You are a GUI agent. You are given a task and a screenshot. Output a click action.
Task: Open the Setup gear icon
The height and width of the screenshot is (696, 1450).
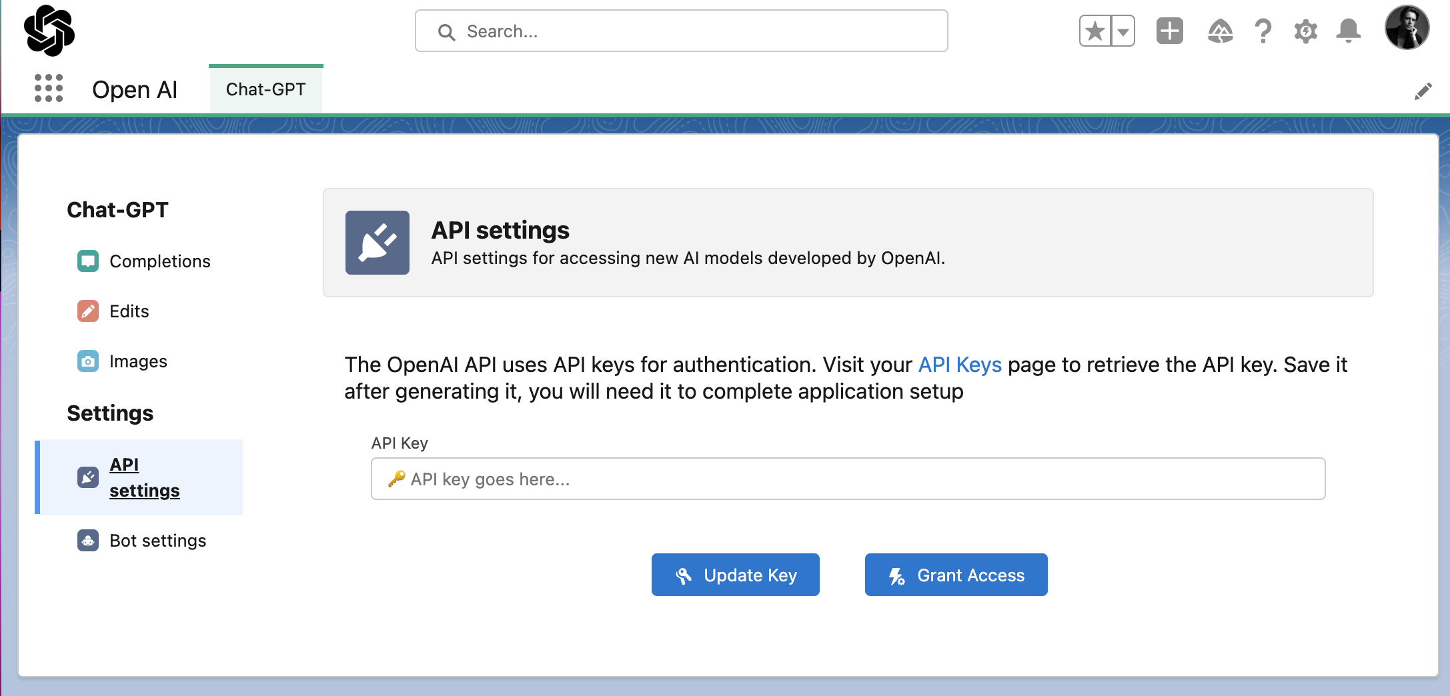[1306, 31]
